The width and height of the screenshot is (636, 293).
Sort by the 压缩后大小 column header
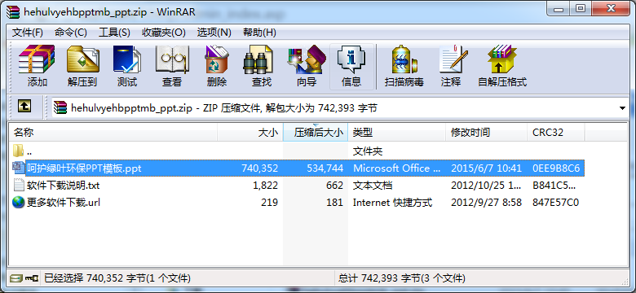click(x=316, y=133)
